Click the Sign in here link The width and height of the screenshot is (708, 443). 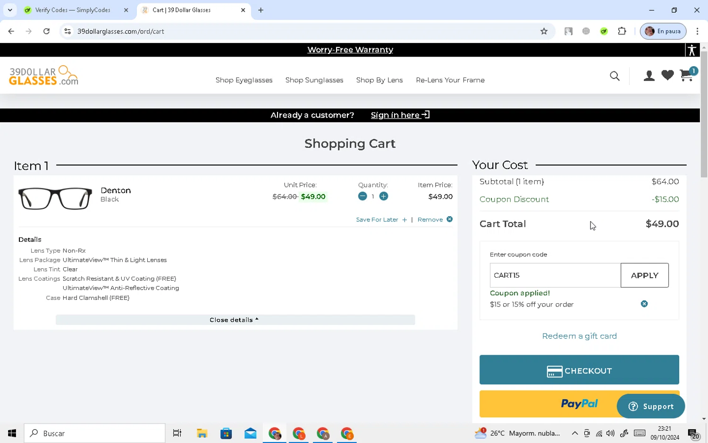(x=400, y=115)
